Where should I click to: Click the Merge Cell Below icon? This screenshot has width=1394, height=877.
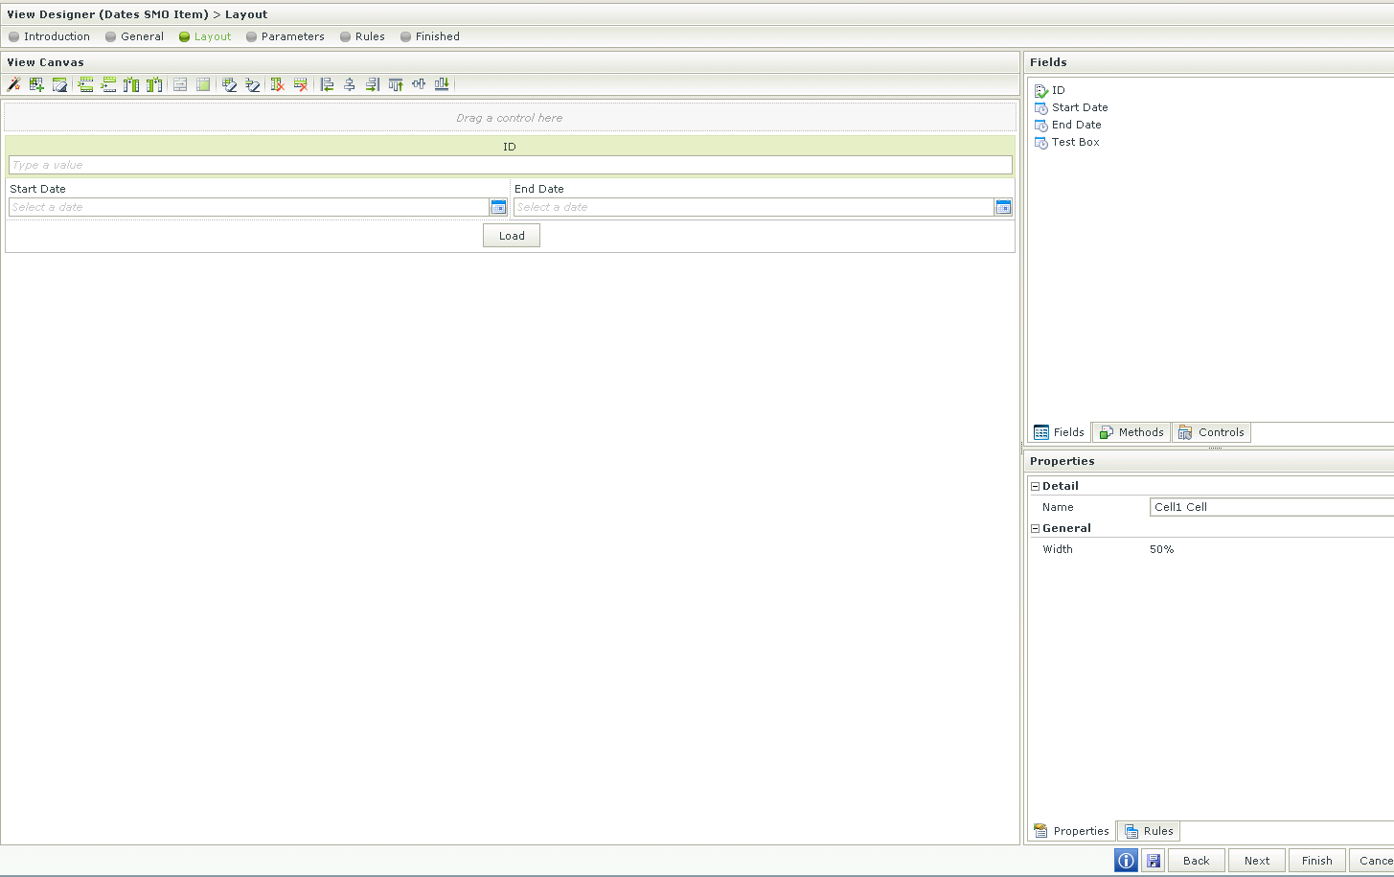(203, 84)
